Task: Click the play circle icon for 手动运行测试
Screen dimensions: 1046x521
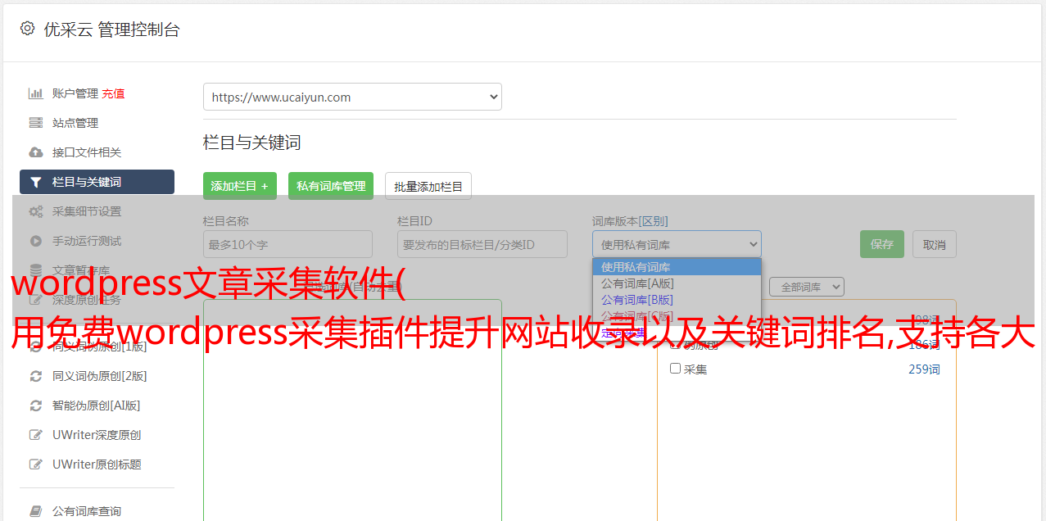Action: [36, 241]
